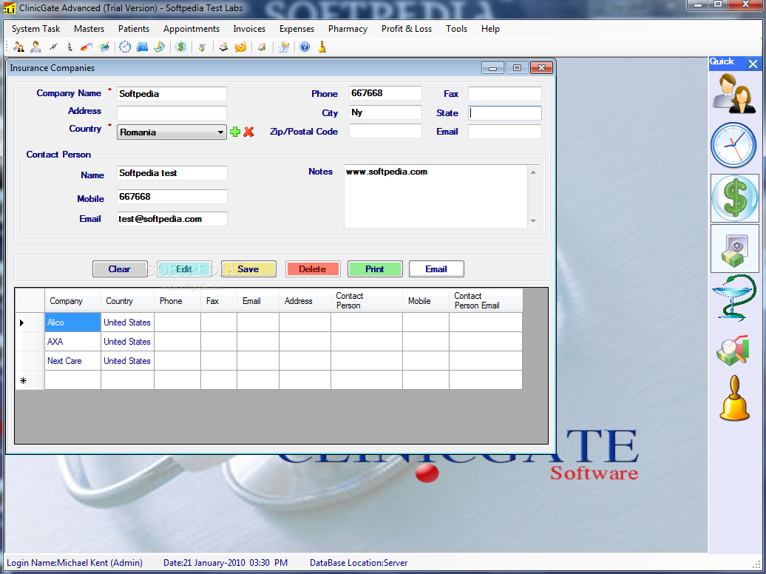Open Patients from the Quick panel people icon
This screenshot has width=766, height=574.
click(x=734, y=93)
